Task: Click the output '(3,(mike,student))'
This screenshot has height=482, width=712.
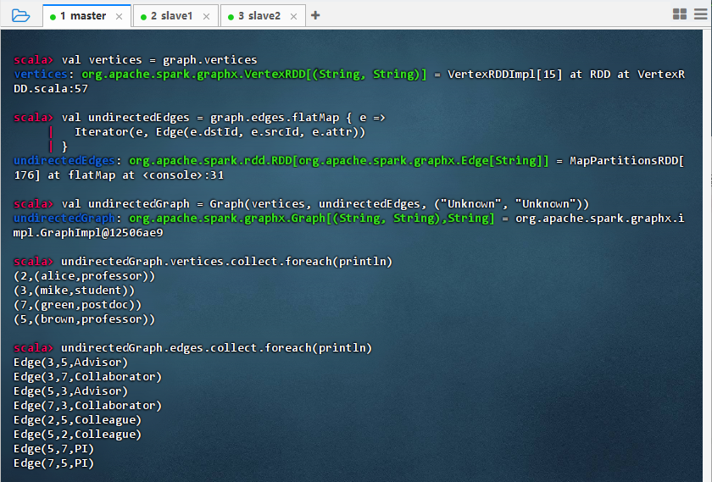Action: point(75,291)
